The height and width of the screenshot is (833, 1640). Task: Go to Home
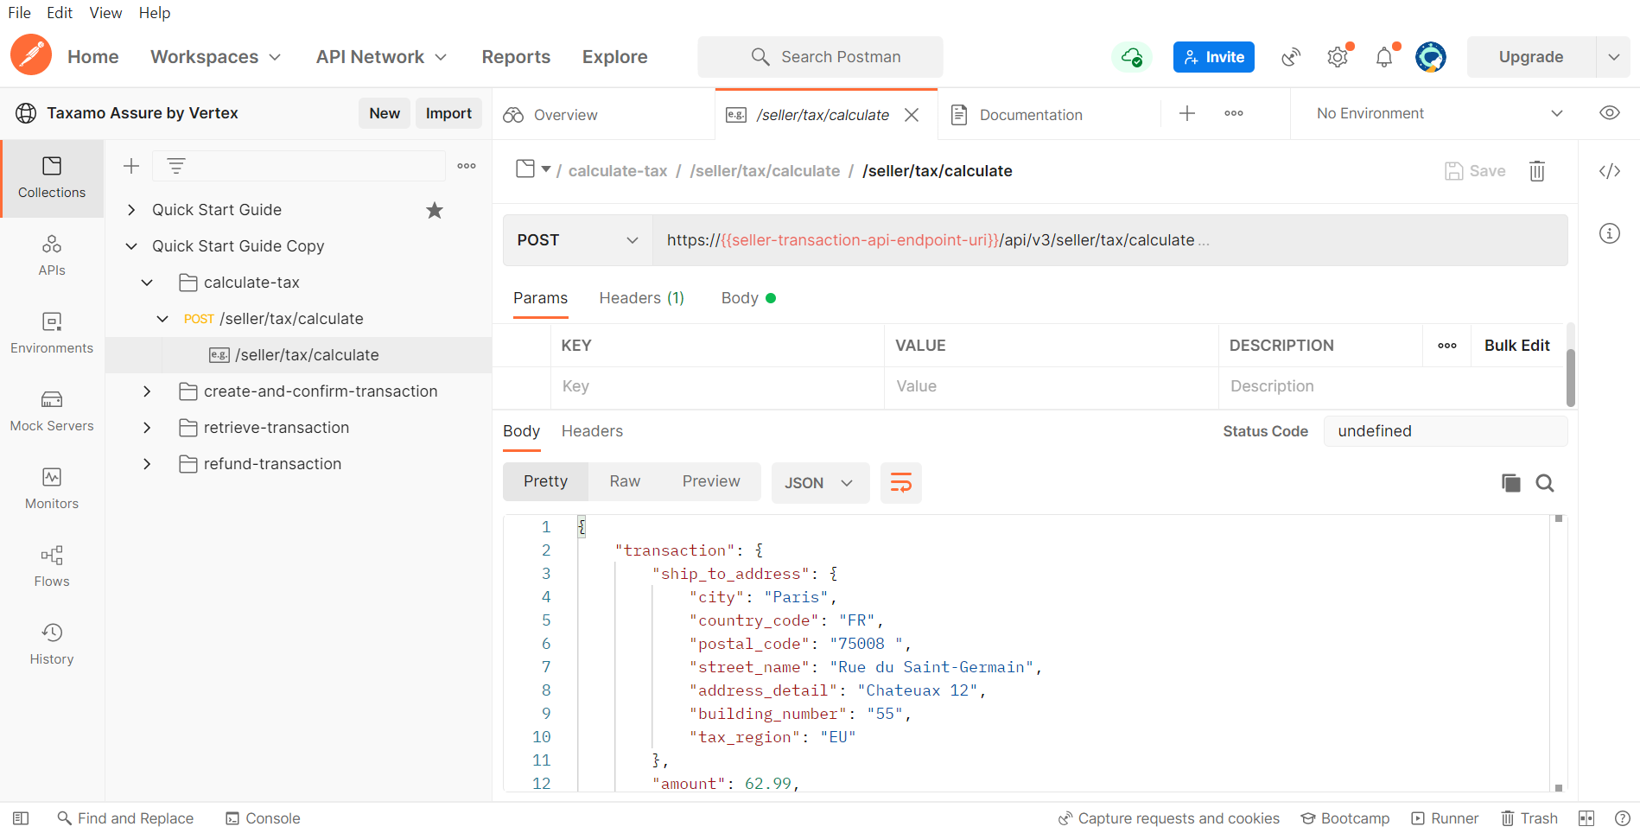93,57
